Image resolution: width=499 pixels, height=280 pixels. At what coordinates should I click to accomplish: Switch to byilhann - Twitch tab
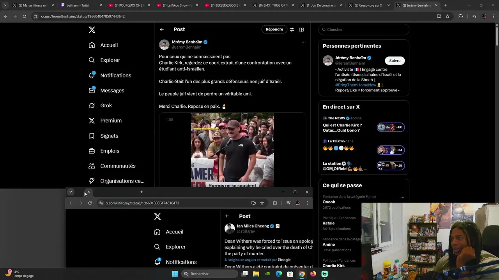pyautogui.click(x=81, y=5)
